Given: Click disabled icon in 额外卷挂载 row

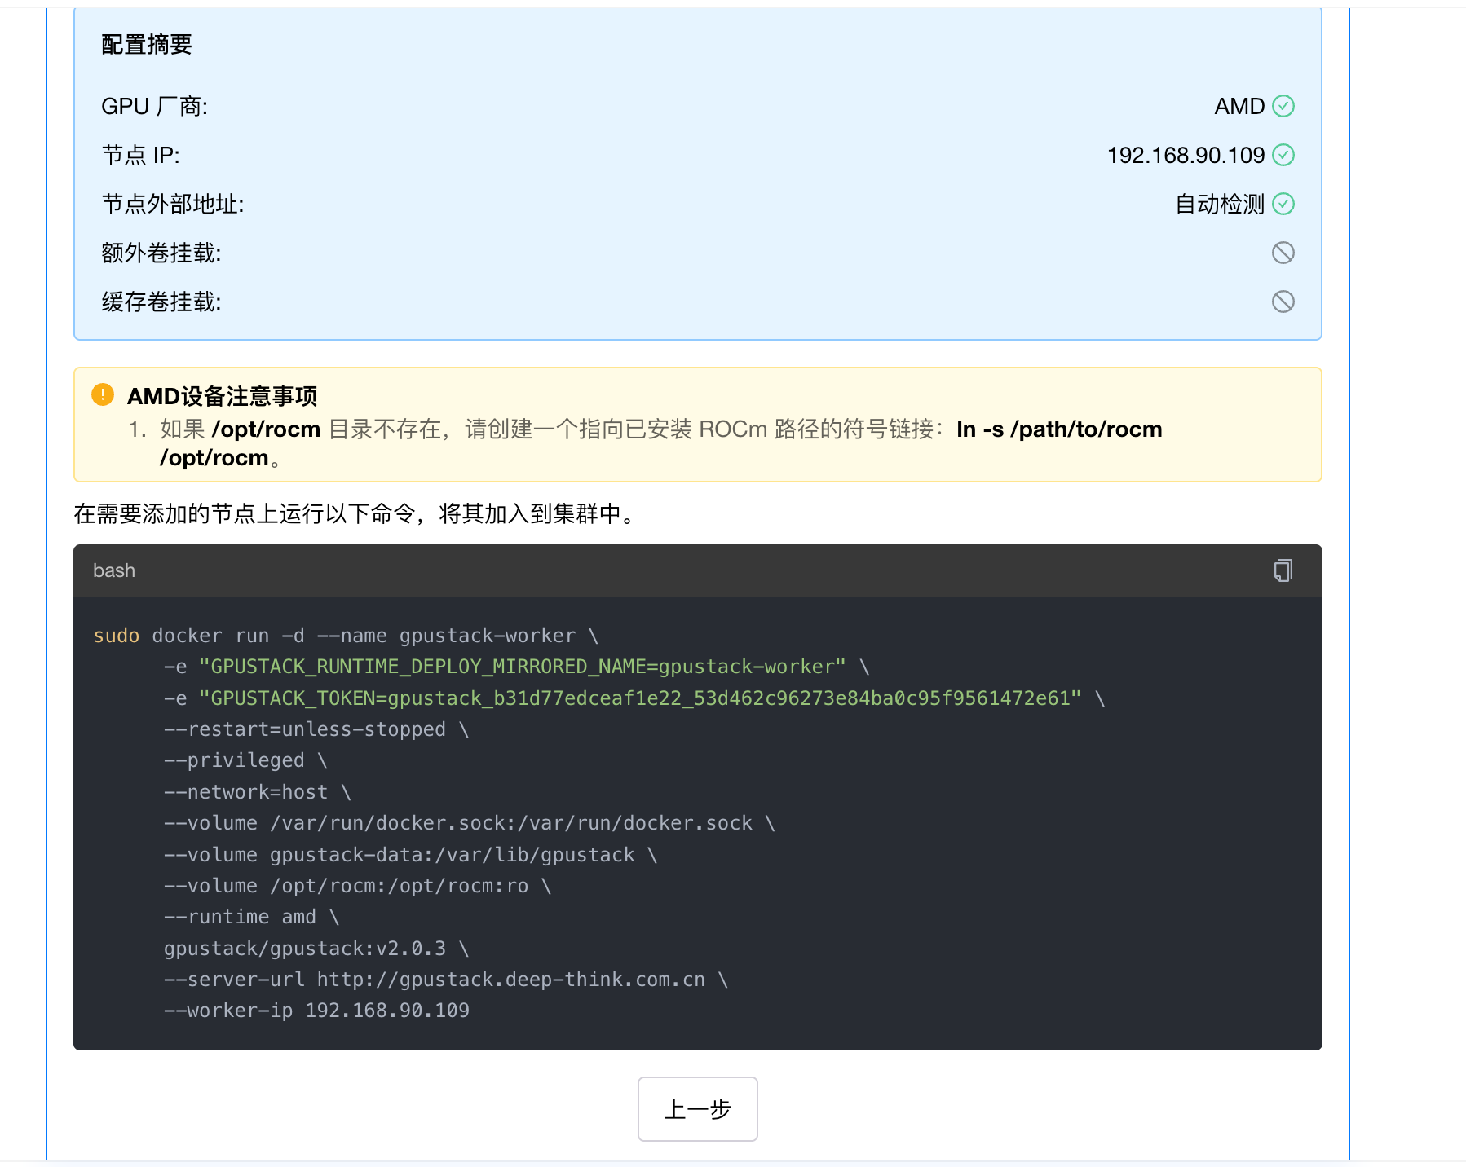Looking at the screenshot, I should tap(1283, 253).
